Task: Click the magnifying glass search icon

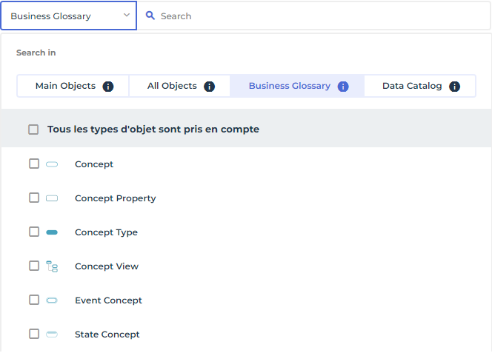Action: tap(150, 16)
